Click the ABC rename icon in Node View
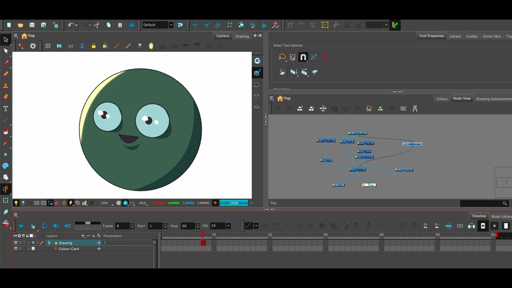Image resolution: width=512 pixels, height=288 pixels. (403, 108)
